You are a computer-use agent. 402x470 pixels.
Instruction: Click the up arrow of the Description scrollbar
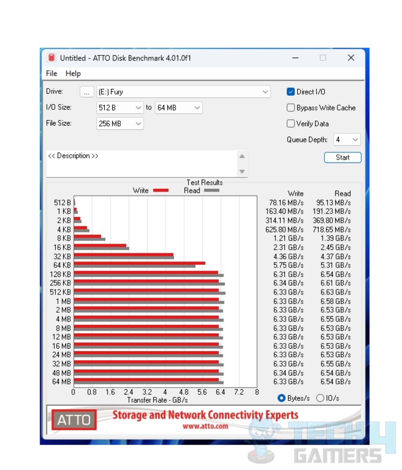242,156
